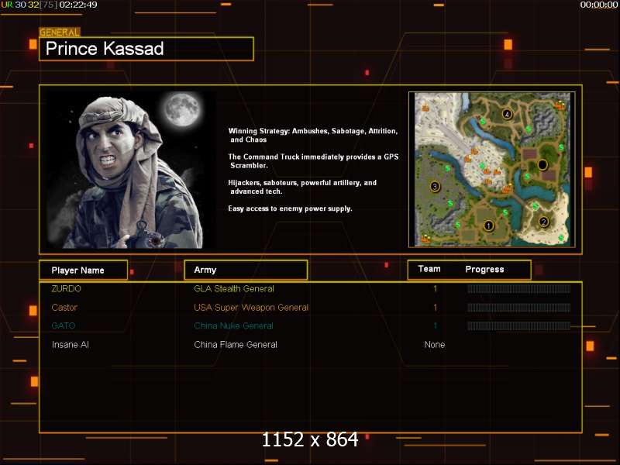620x465 pixels.
Task: Select player name GATO
Action: click(x=64, y=325)
